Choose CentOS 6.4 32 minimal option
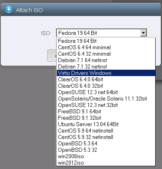 106,54
